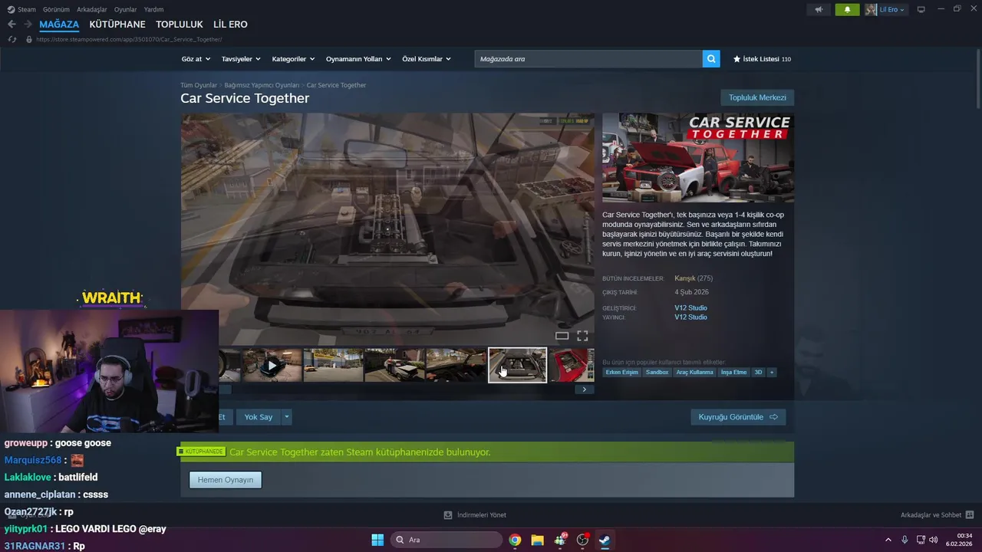The image size is (982, 552).
Task: Open the Kategoriler dropdown menu
Action: click(x=293, y=59)
